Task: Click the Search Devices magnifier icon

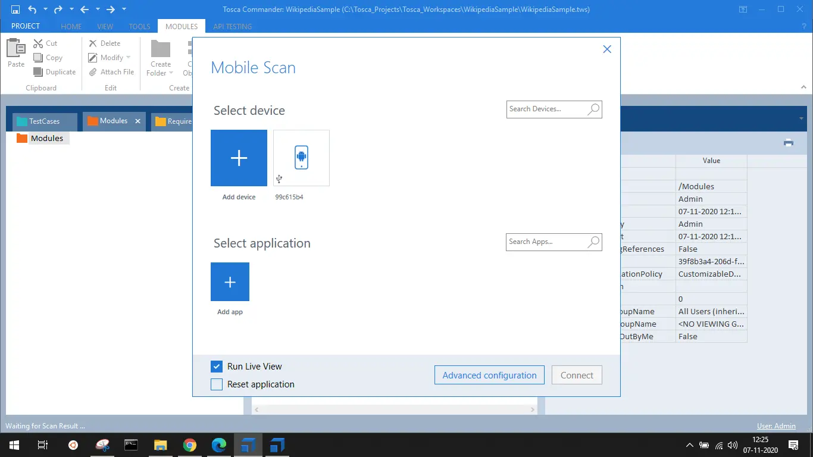Action: (x=593, y=109)
